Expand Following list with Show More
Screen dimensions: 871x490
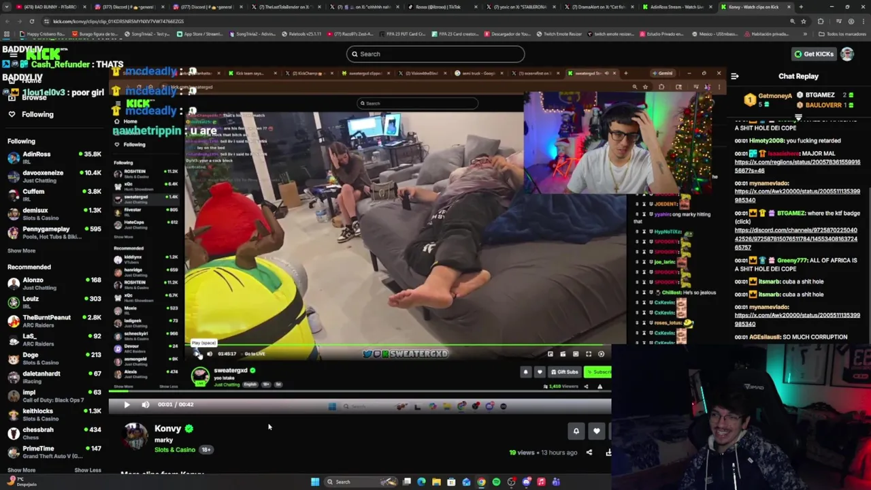(x=21, y=250)
